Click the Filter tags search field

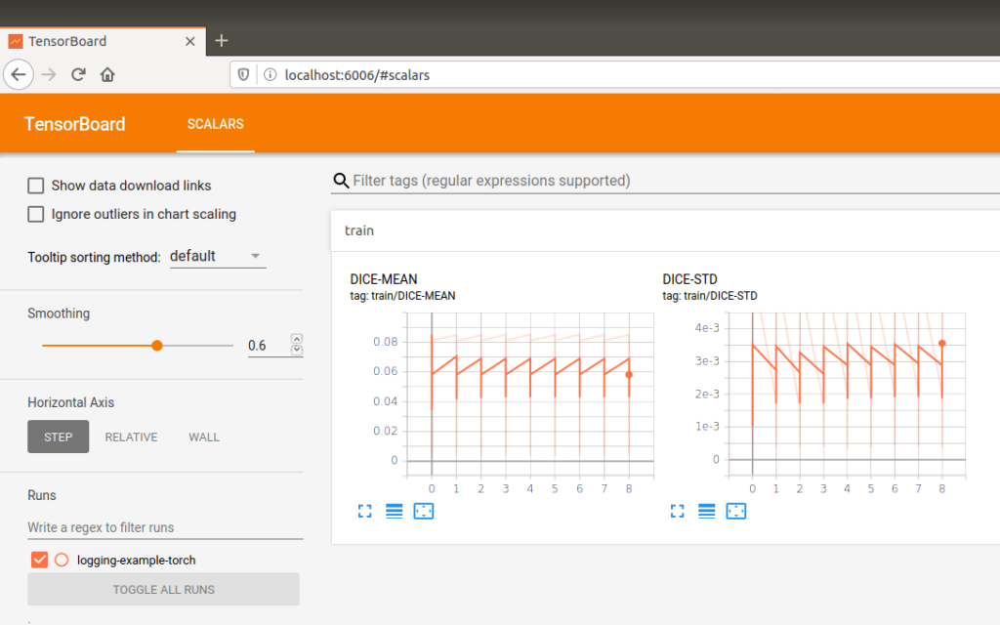676,181
